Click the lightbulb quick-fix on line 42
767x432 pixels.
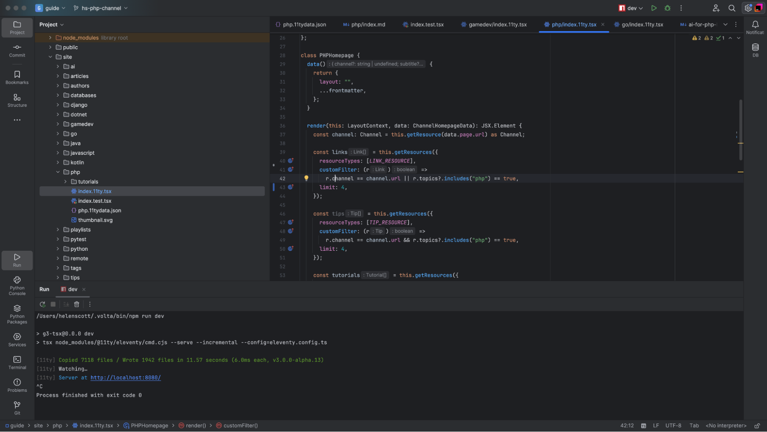[x=306, y=178]
